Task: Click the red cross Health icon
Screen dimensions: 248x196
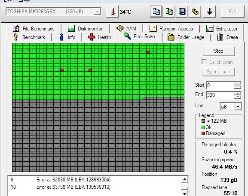Action: coord(92,37)
